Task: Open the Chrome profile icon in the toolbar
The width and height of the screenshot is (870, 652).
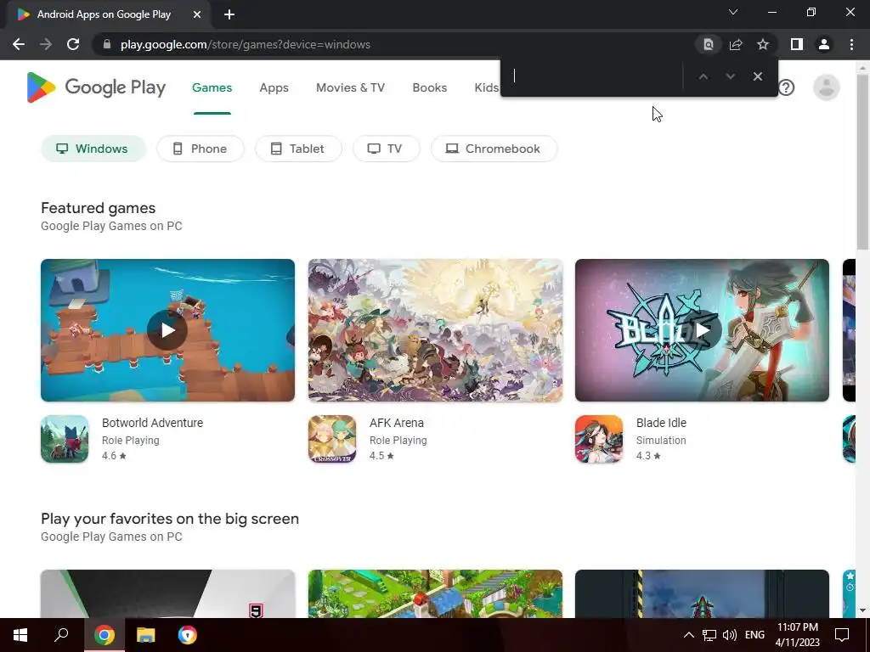Action: 824,44
